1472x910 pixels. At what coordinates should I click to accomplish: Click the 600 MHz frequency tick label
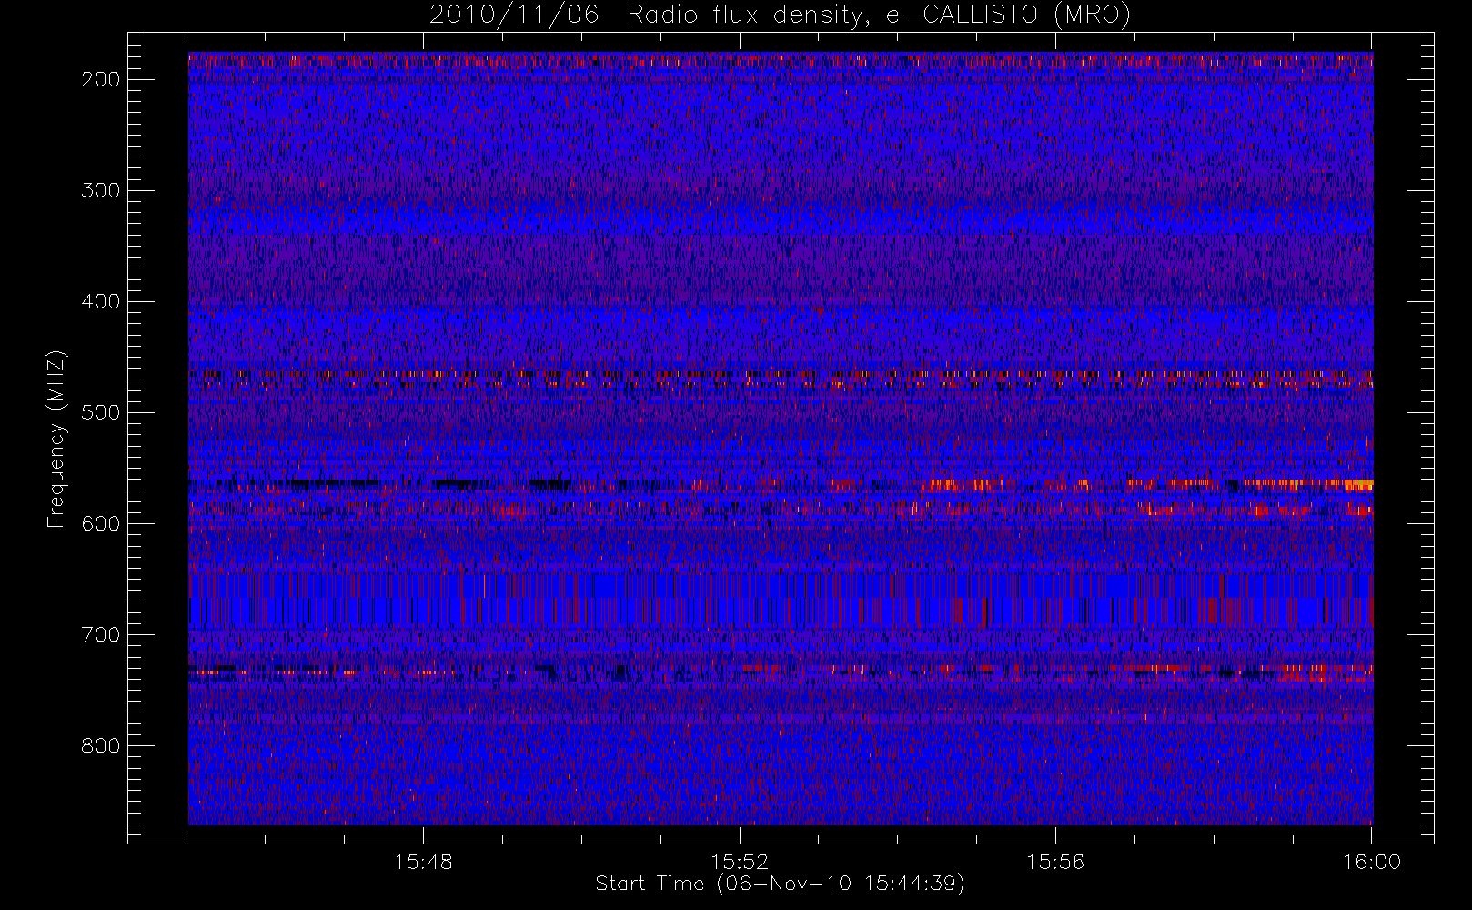(100, 523)
